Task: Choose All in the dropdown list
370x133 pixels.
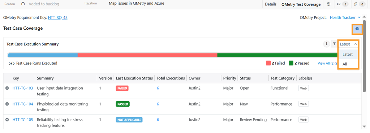Action: coord(348,64)
